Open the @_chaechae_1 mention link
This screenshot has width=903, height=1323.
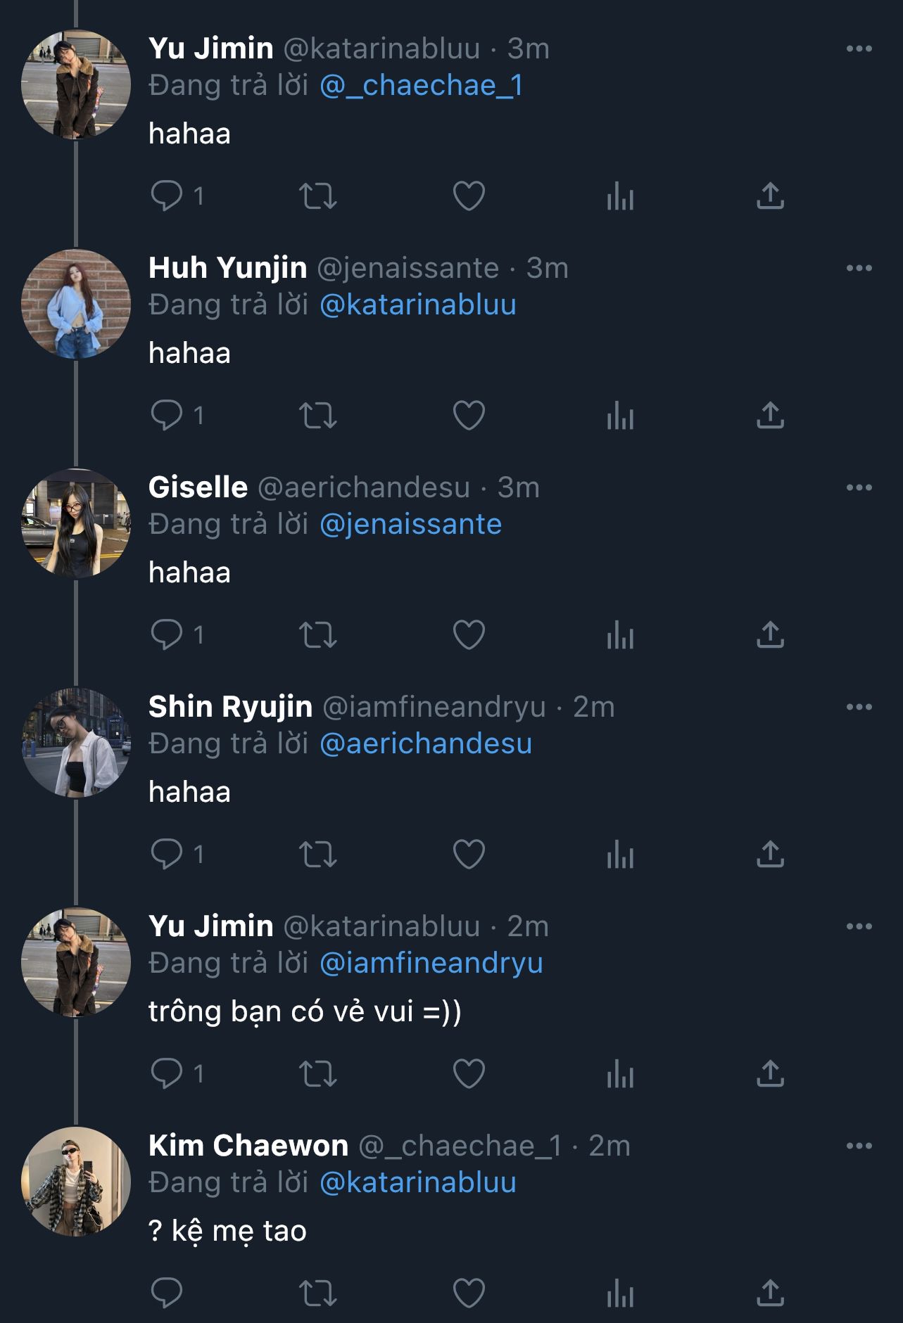[421, 86]
